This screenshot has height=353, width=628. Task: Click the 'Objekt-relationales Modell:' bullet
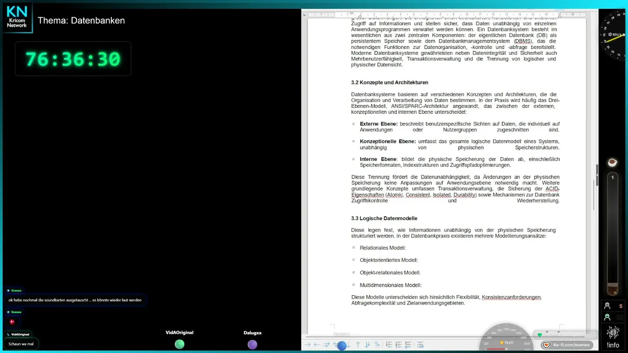pyautogui.click(x=390, y=273)
